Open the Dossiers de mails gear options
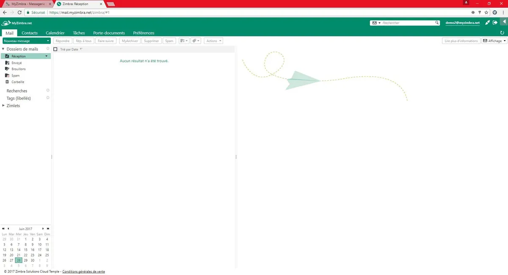Screen dimensions: 508x275 tap(48, 49)
